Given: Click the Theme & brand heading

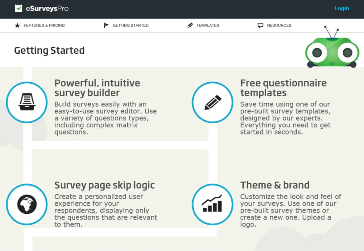Looking at the screenshot, I should point(275,185).
